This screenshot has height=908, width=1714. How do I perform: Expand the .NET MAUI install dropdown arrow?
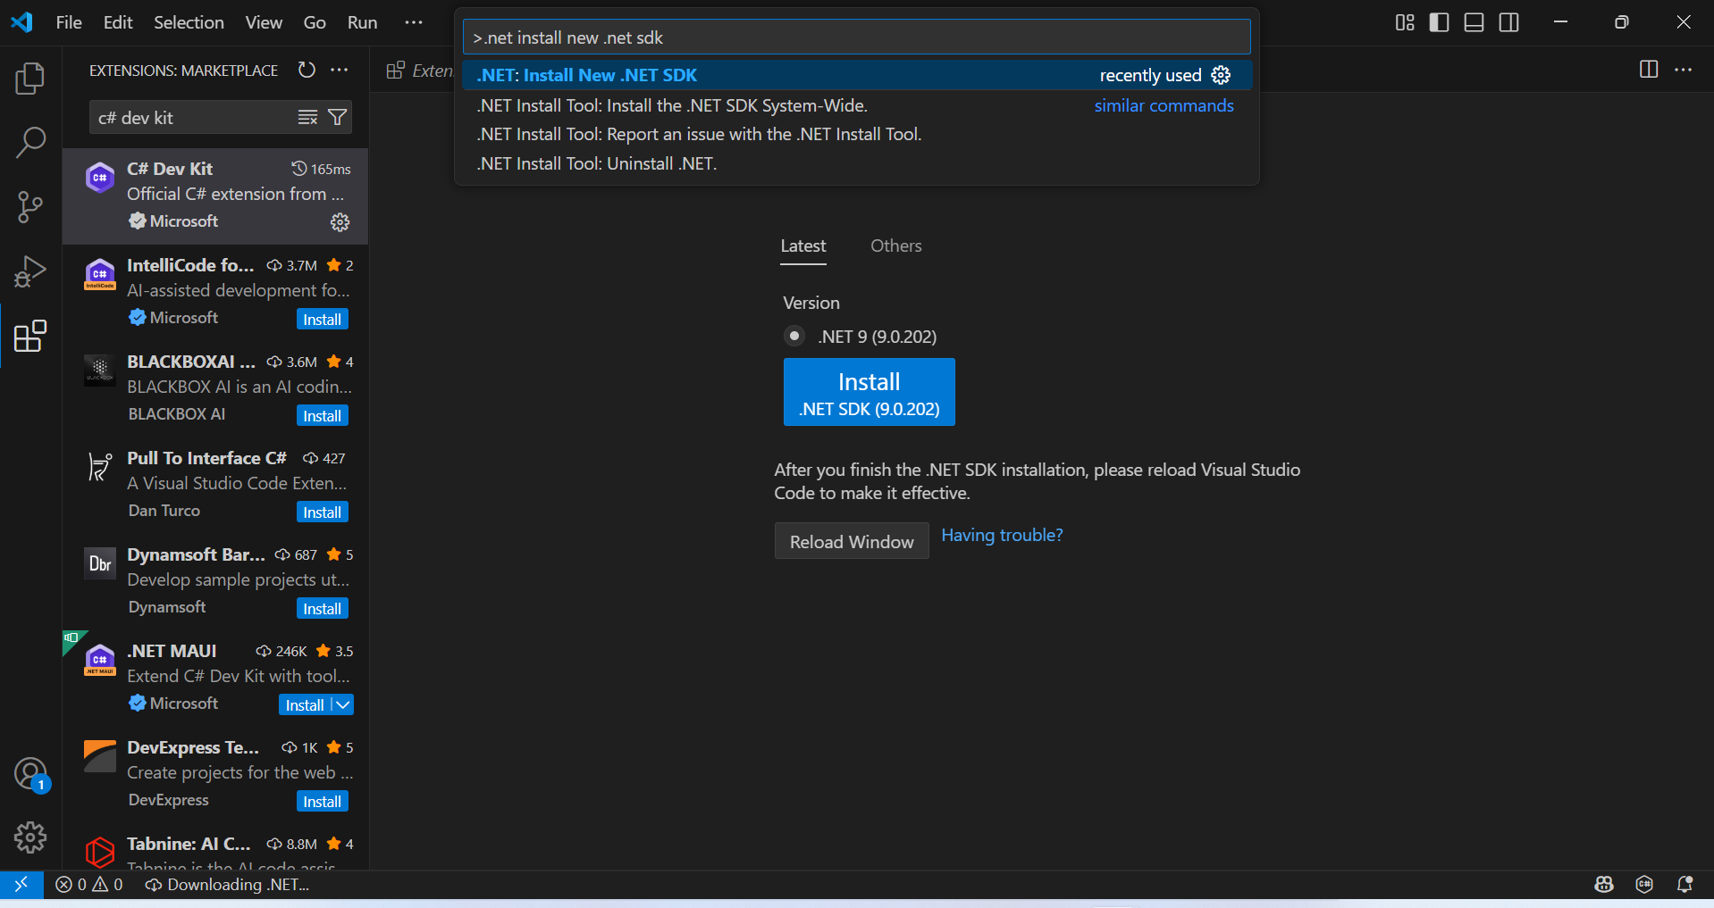point(342,704)
